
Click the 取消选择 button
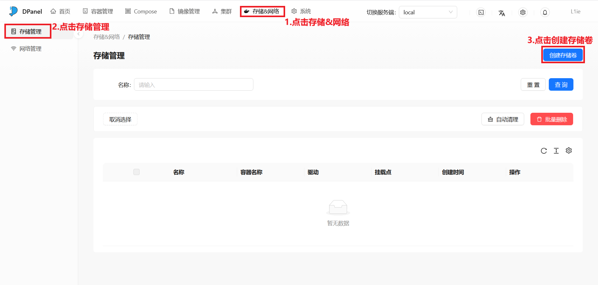click(x=120, y=119)
